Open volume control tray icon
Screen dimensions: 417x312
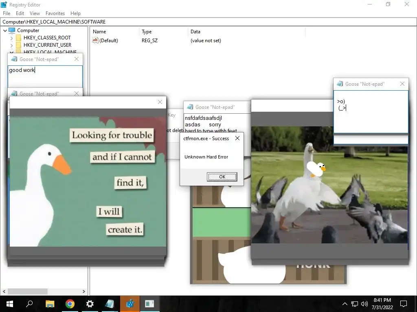pyautogui.click(x=364, y=304)
